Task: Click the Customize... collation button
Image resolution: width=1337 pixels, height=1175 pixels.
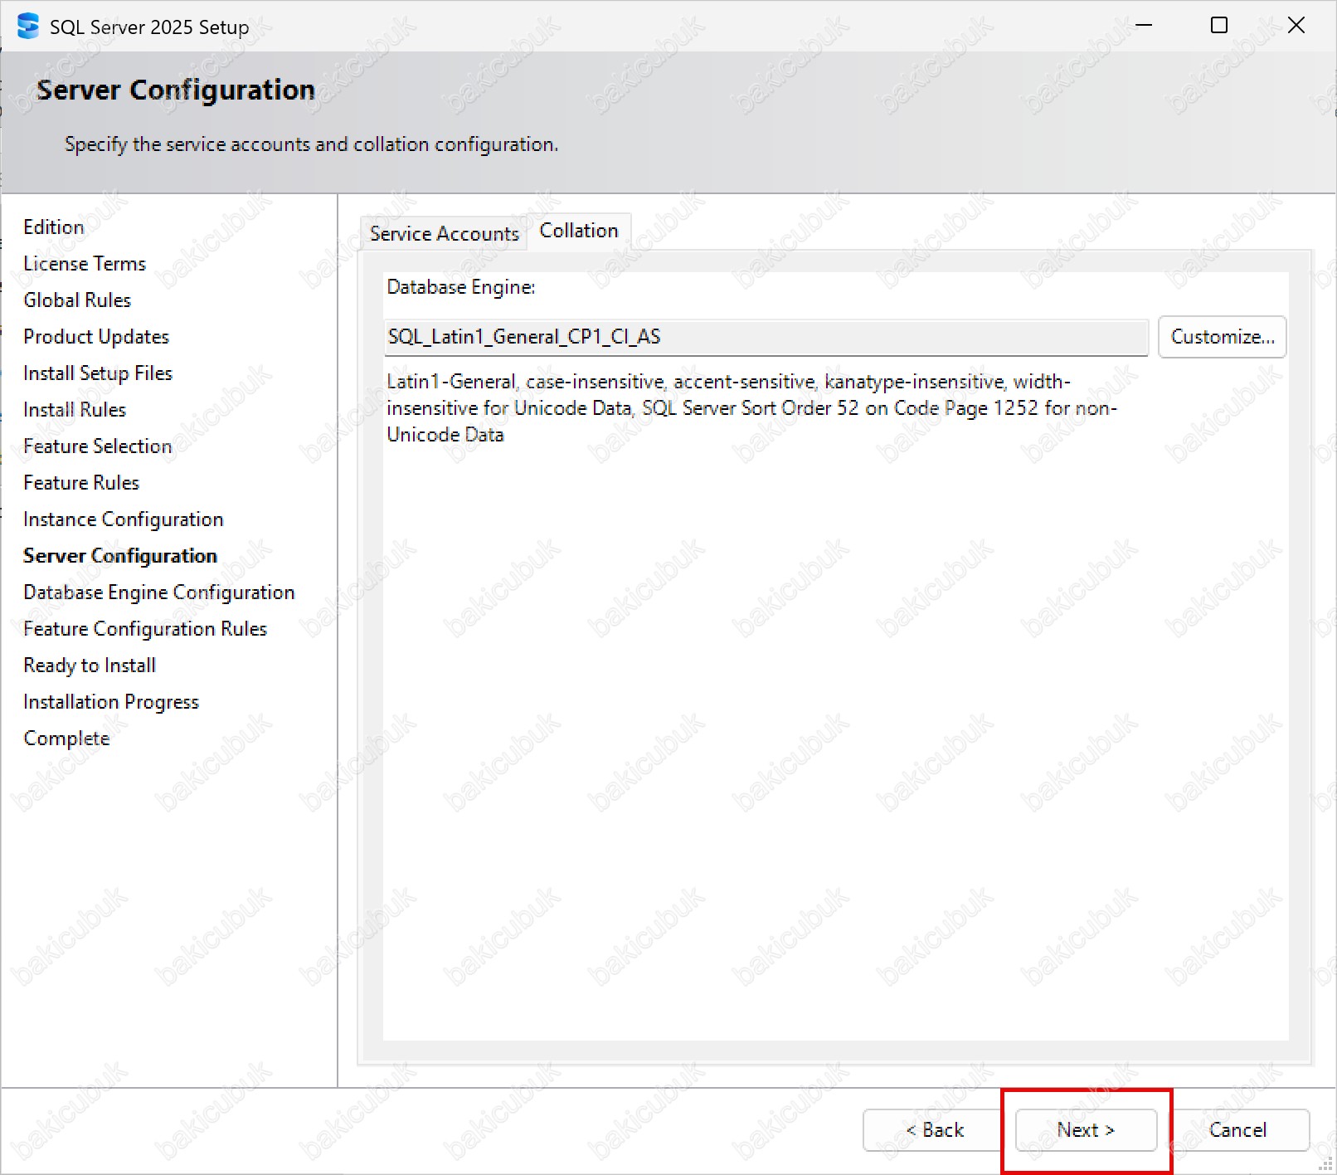Action: [1222, 337]
